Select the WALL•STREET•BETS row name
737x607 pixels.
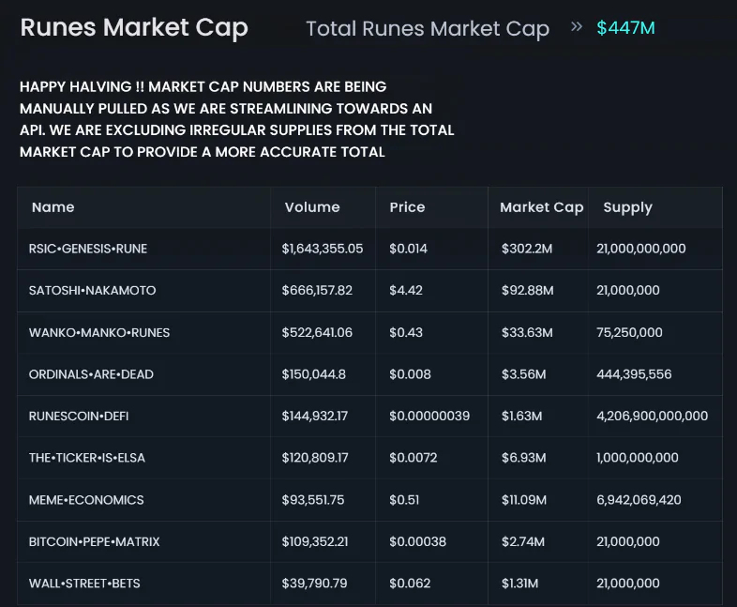pyautogui.click(x=84, y=584)
